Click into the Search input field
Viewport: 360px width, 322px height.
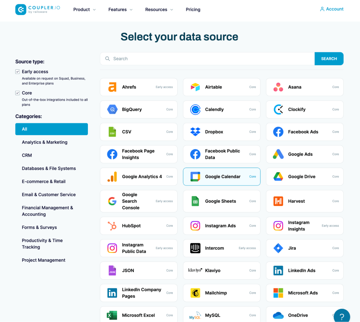tap(207, 59)
